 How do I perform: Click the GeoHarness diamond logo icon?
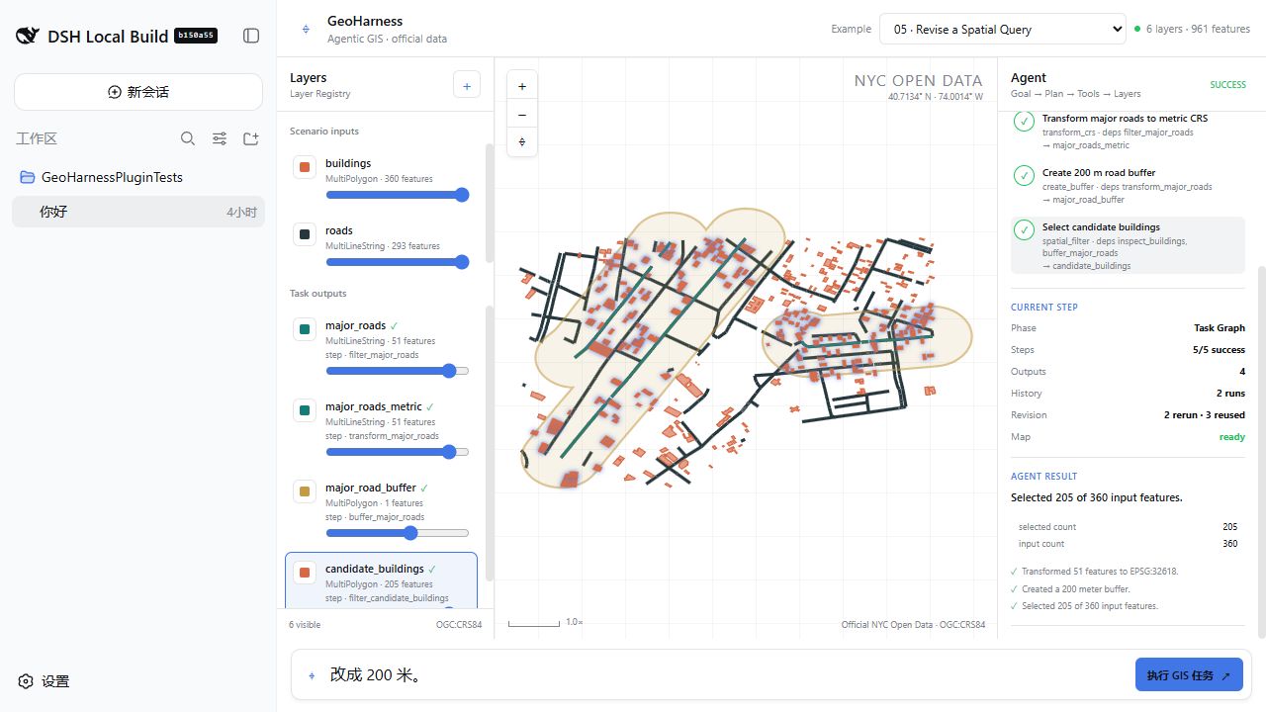point(306,30)
